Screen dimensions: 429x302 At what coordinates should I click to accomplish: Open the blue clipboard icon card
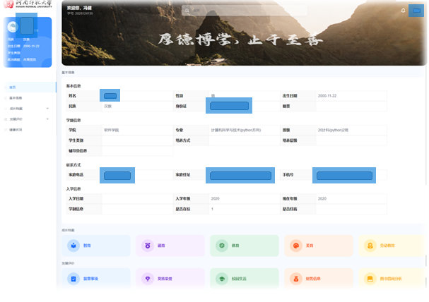point(74,279)
